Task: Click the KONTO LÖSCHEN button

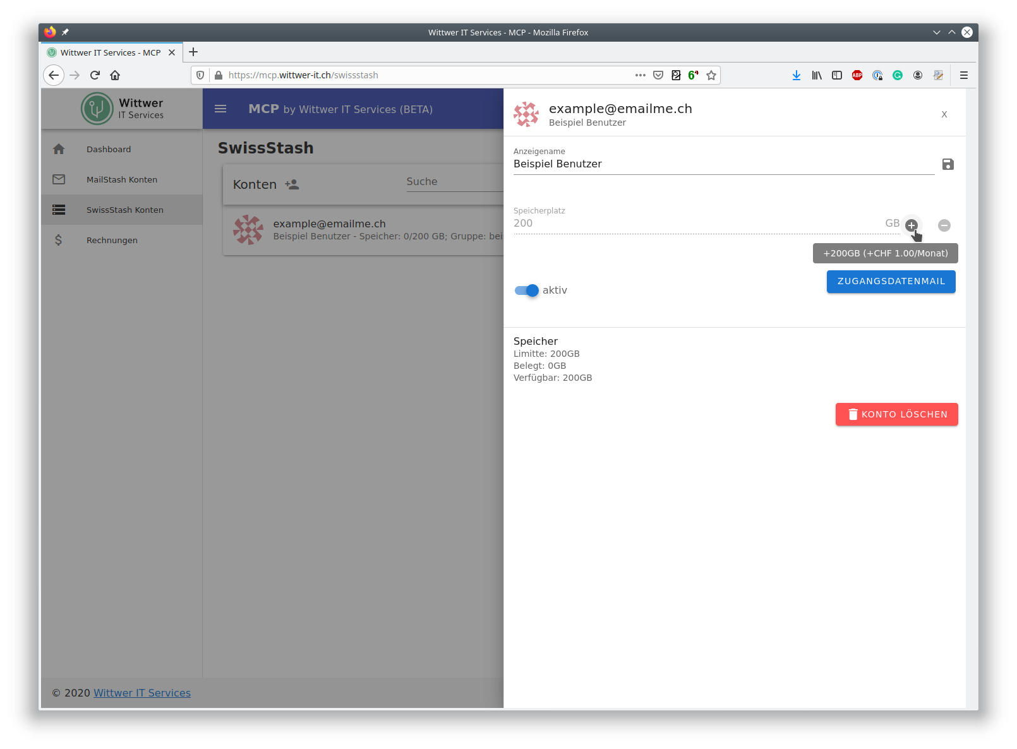Action: pos(896,414)
